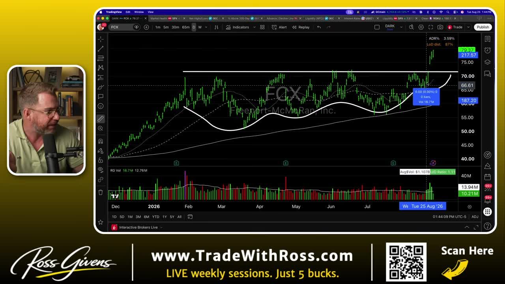Open the apps grid button
505x284 pixels.
pos(488,212)
